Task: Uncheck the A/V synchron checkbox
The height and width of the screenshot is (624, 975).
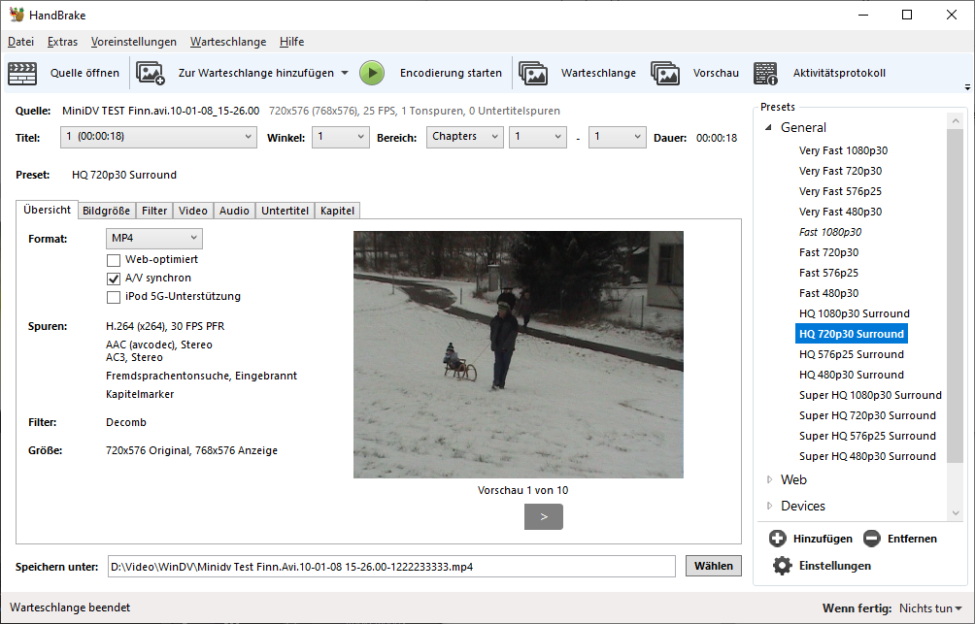Action: (x=114, y=279)
